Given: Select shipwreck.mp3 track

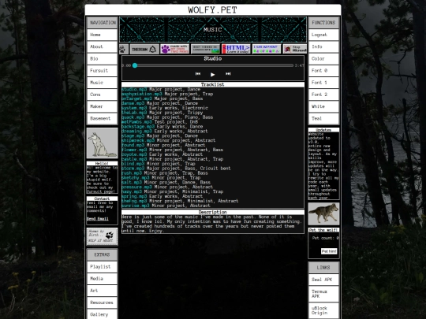Looking at the screenshot, I should pyautogui.click(x=138, y=140).
